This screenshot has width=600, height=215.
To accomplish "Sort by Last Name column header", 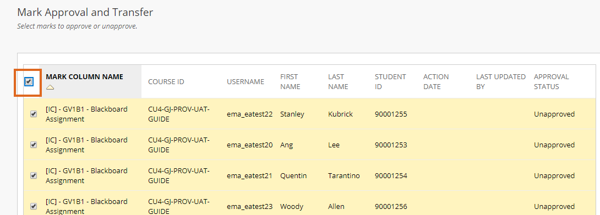I will (339, 82).
